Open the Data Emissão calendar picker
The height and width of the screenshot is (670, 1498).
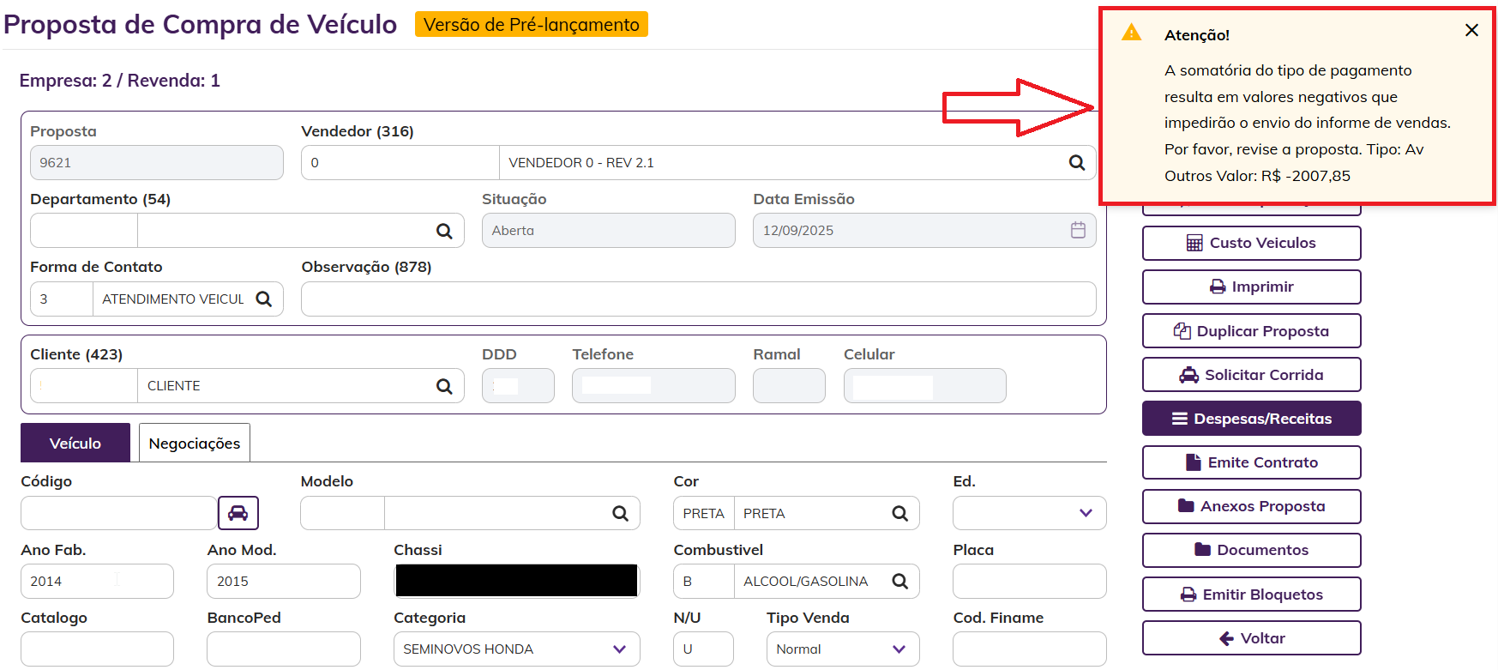pos(1078,230)
